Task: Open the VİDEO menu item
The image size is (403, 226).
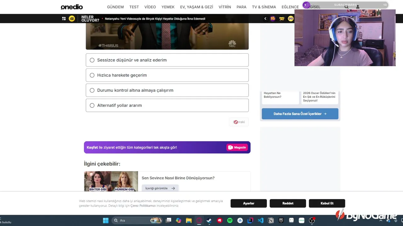Action: pos(150,7)
